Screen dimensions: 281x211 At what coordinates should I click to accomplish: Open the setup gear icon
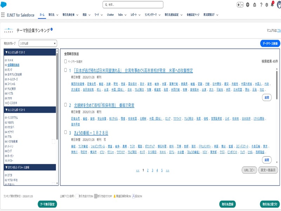pos(267,5)
